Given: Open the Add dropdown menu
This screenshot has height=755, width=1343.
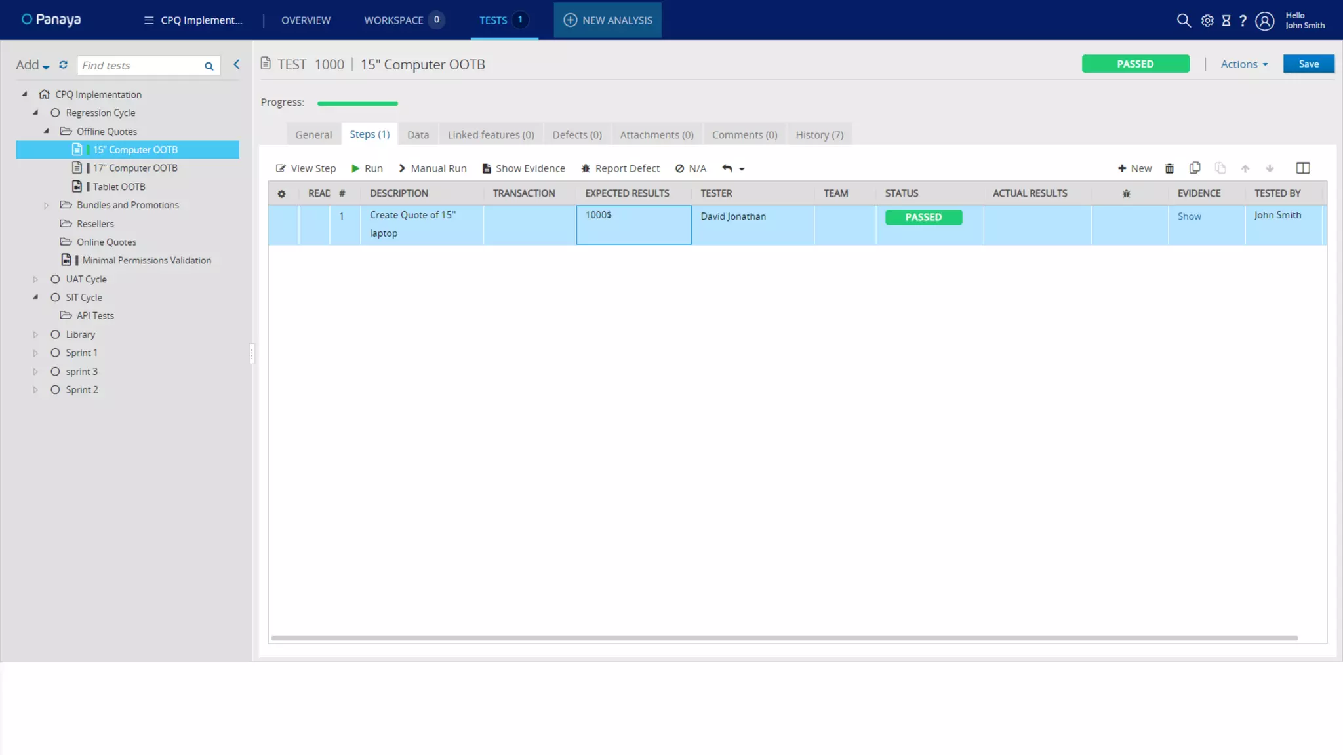Looking at the screenshot, I should pyautogui.click(x=32, y=65).
